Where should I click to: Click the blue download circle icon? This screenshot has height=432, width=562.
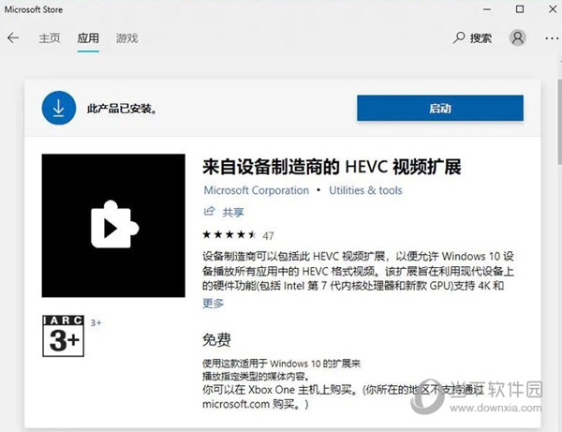59,108
